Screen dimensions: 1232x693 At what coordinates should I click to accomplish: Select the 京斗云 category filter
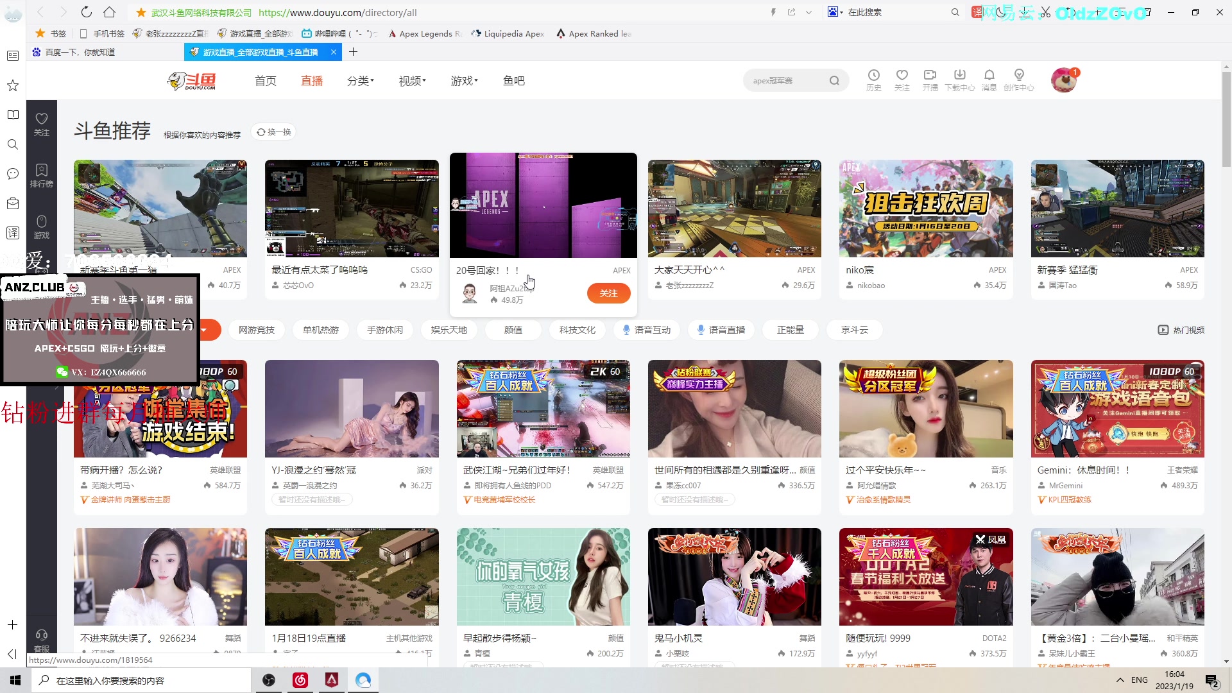point(855,330)
